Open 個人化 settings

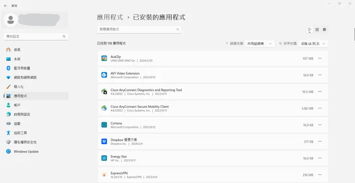coord(36,87)
